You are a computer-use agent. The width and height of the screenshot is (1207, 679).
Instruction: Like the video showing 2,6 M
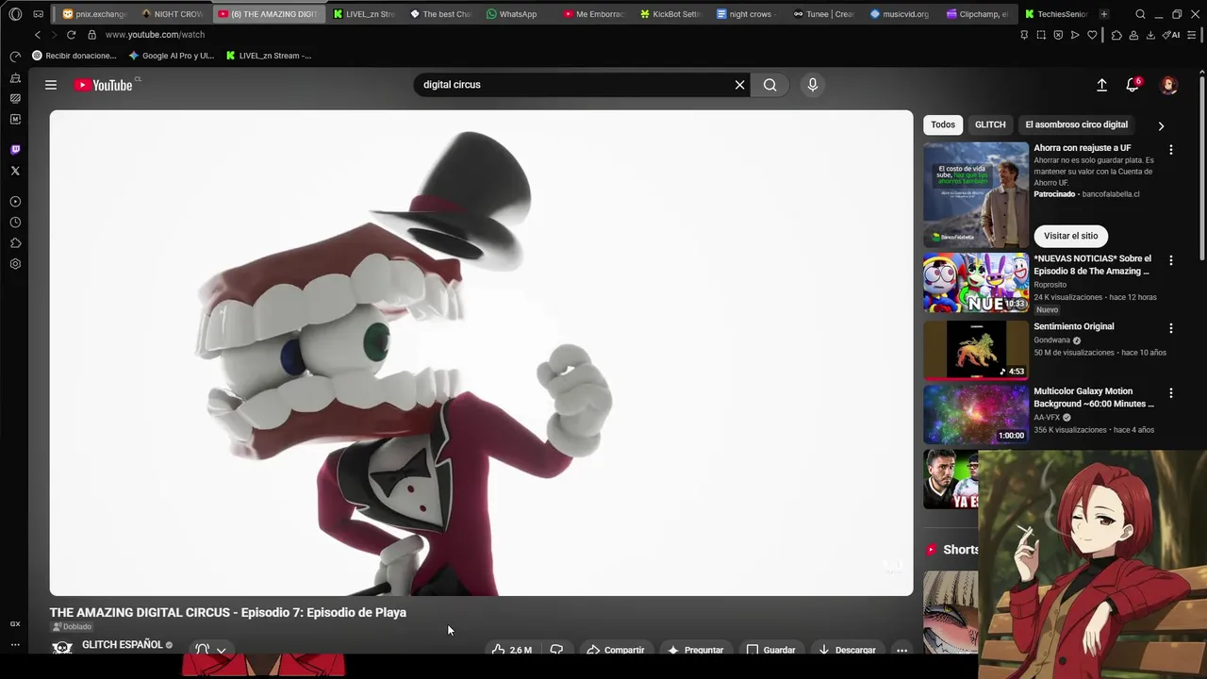[511, 650]
